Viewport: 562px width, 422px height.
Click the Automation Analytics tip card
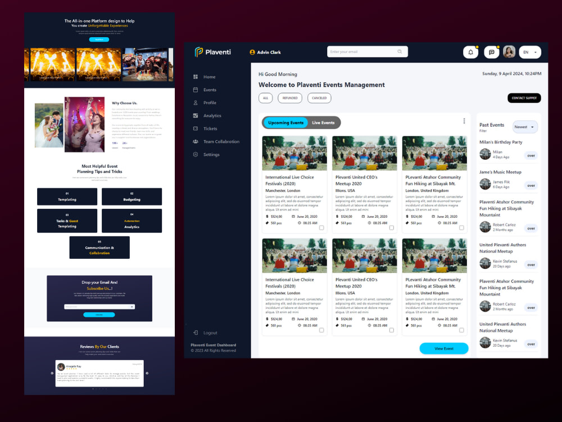[x=132, y=221]
